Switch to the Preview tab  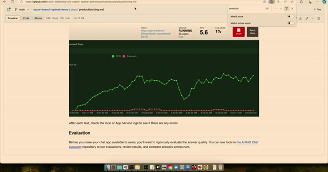point(13,18)
